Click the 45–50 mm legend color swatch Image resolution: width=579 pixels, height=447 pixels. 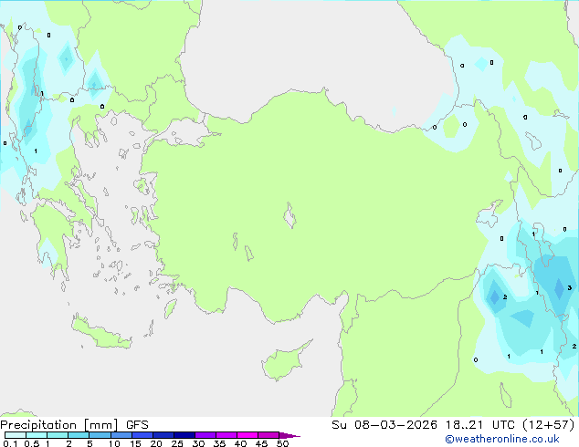coord(268,435)
